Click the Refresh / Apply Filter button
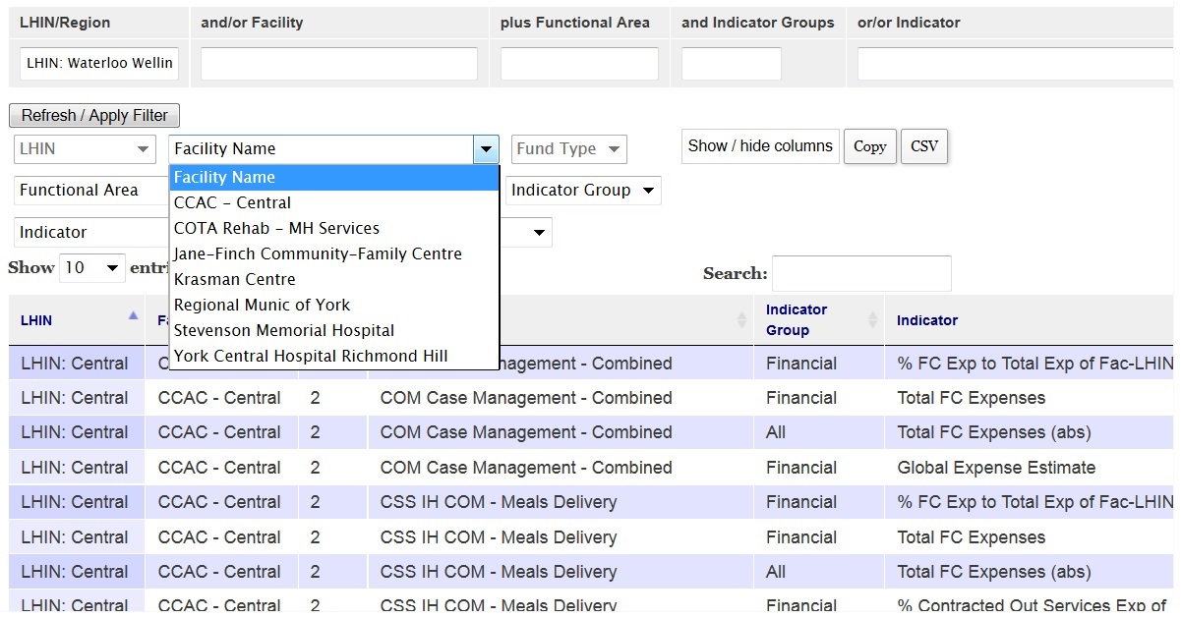Screen dimensions: 1182x618 pos(94,115)
